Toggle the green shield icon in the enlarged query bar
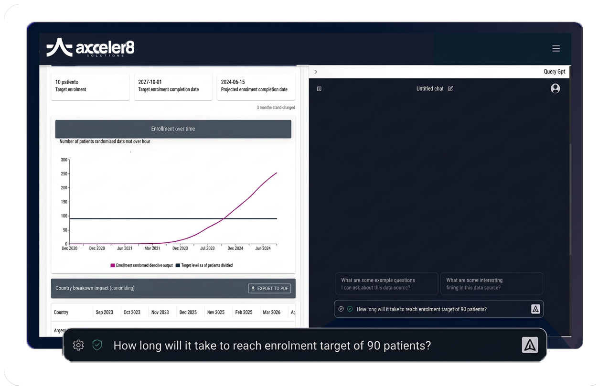 point(97,345)
